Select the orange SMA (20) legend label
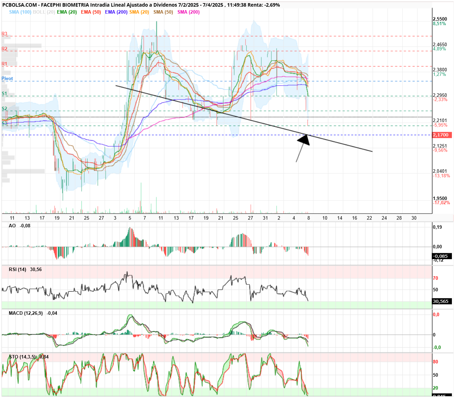Image resolution: width=455 pixels, height=398 pixels. pos(139,12)
